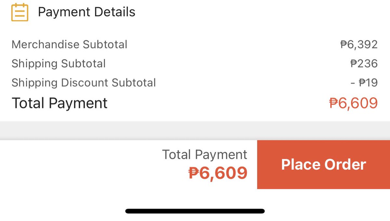
Task: Click the Place Order button
Action: [323, 165]
